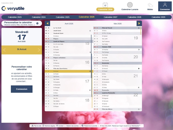Click week number 20 in May

(136, 57)
